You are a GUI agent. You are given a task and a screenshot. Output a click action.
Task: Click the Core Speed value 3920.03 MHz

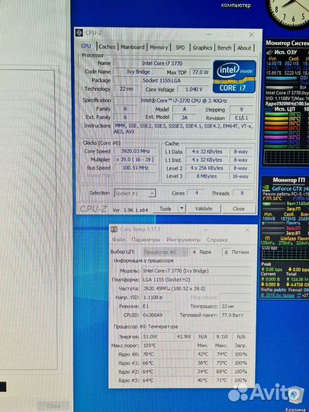136,151
